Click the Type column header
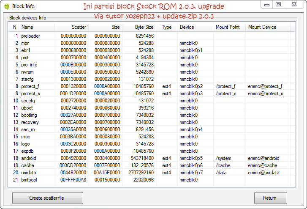 point(167,27)
